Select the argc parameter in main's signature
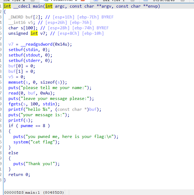The width and height of the screenshot is (194, 195). point(60,6)
